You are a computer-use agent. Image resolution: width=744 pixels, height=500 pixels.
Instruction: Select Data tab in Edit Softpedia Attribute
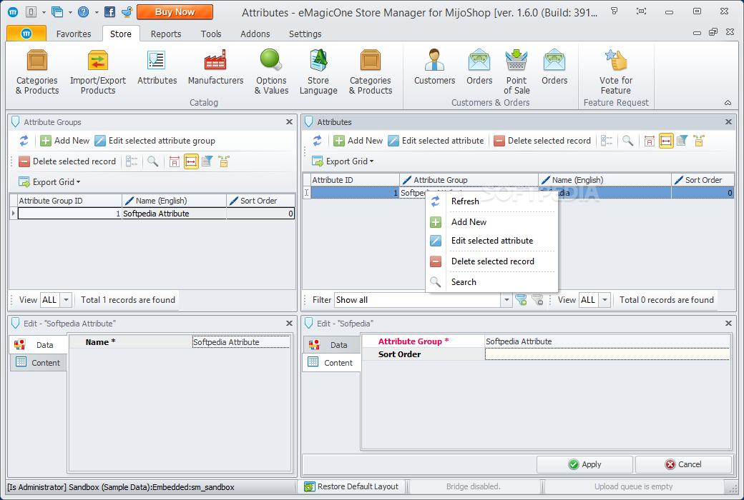coord(39,345)
